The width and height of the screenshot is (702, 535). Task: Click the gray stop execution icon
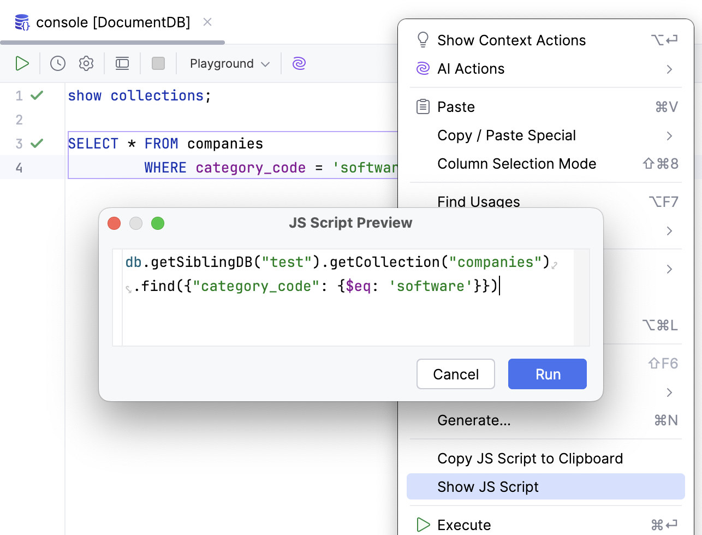click(158, 63)
